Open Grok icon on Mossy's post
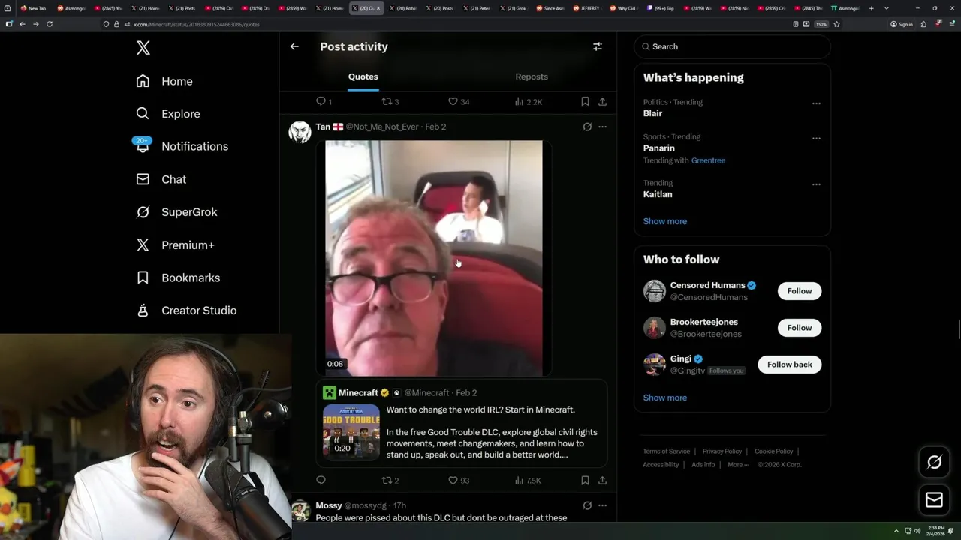 587,505
